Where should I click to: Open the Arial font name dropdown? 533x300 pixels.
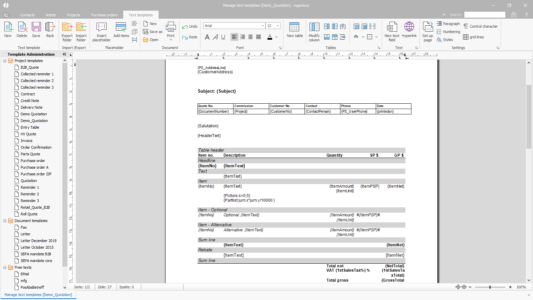click(x=263, y=26)
